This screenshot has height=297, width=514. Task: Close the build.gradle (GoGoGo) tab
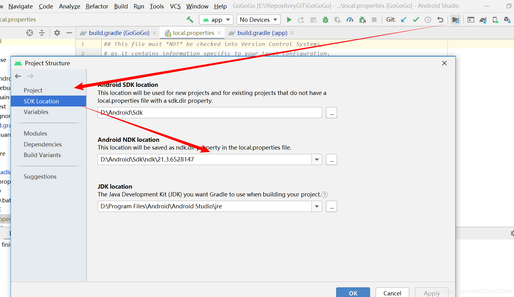(x=154, y=33)
